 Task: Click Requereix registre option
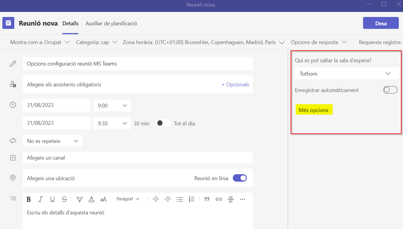[380, 42]
